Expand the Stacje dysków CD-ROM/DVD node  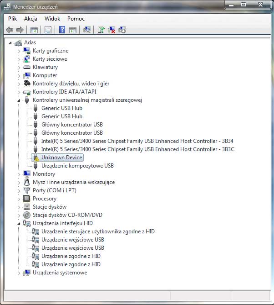[19, 216]
